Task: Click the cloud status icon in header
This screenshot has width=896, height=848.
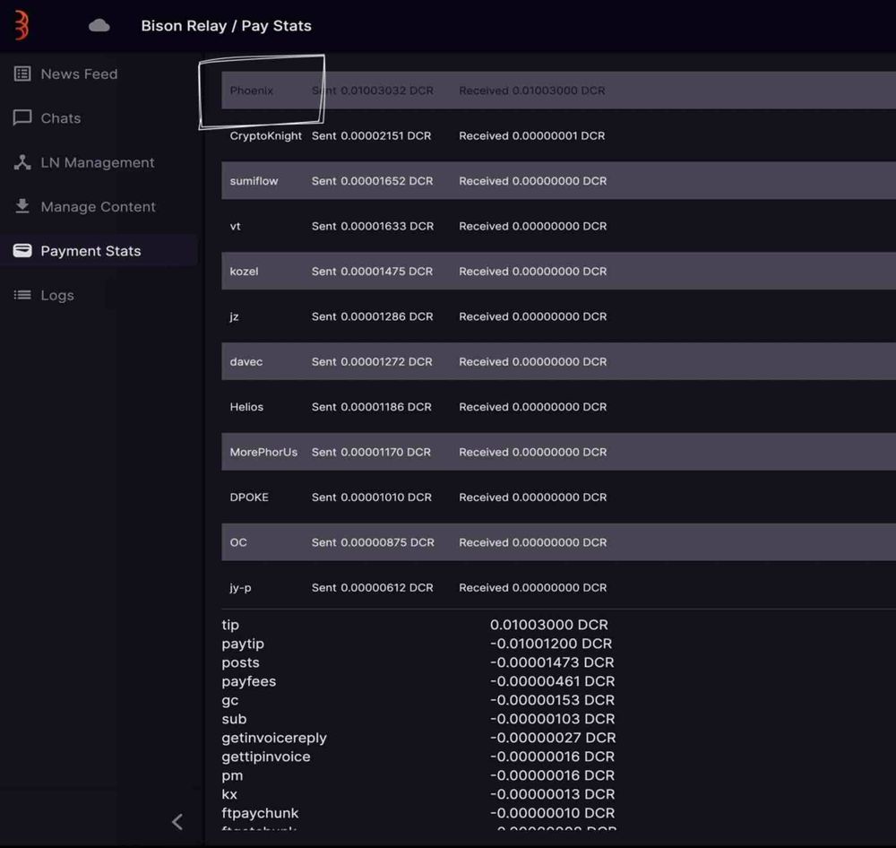Action: tap(99, 25)
